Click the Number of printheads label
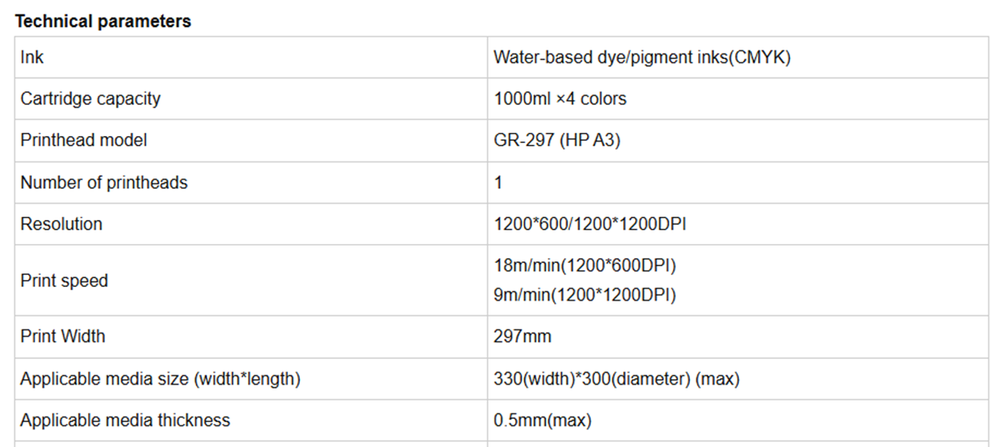This screenshot has height=447, width=998. [x=104, y=182]
